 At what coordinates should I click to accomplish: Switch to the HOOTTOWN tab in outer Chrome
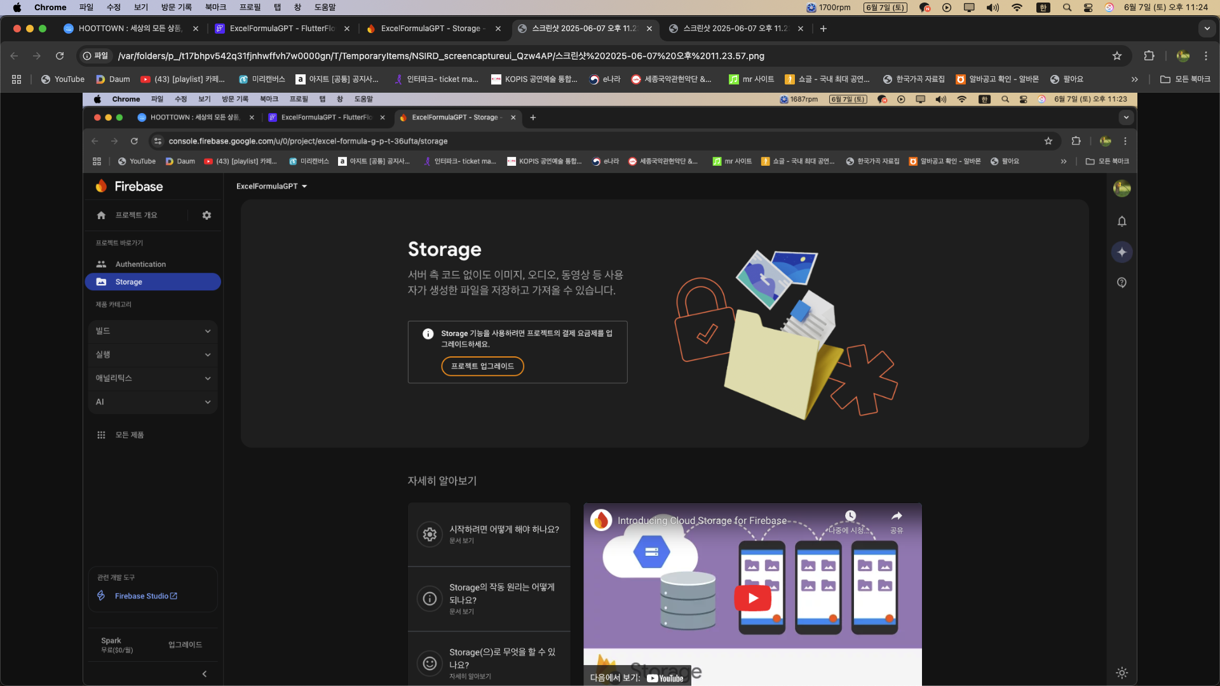click(130, 29)
